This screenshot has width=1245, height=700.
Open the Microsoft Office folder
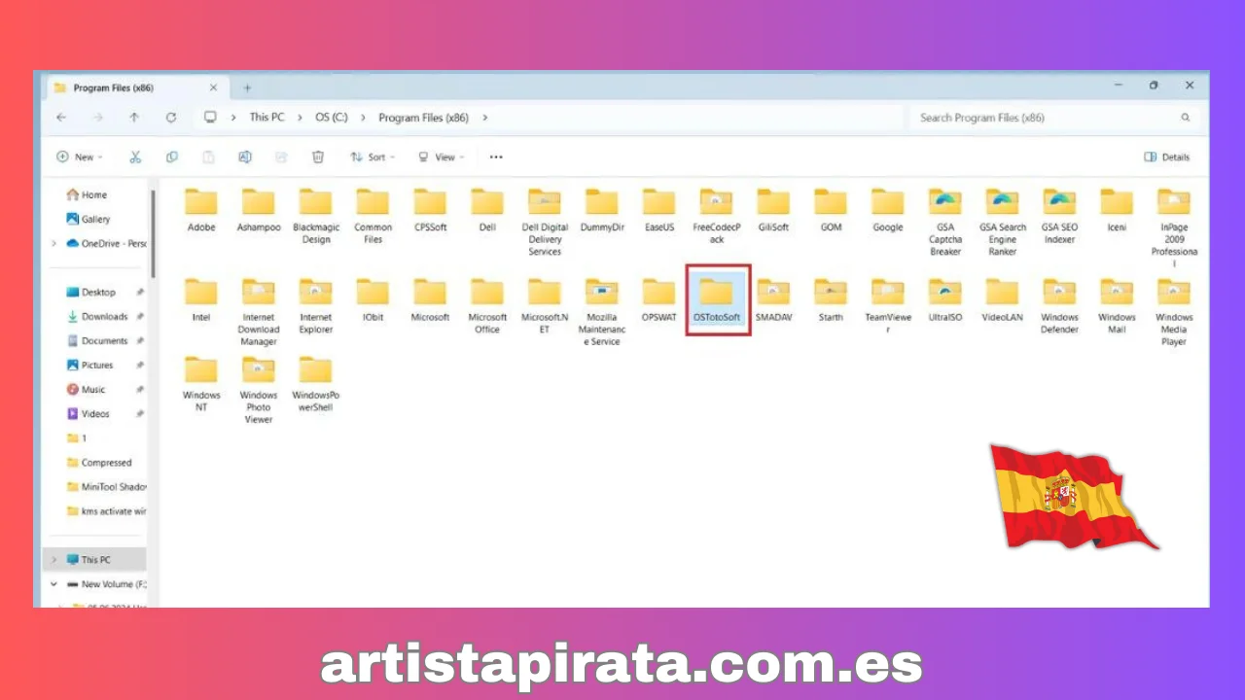point(487,305)
